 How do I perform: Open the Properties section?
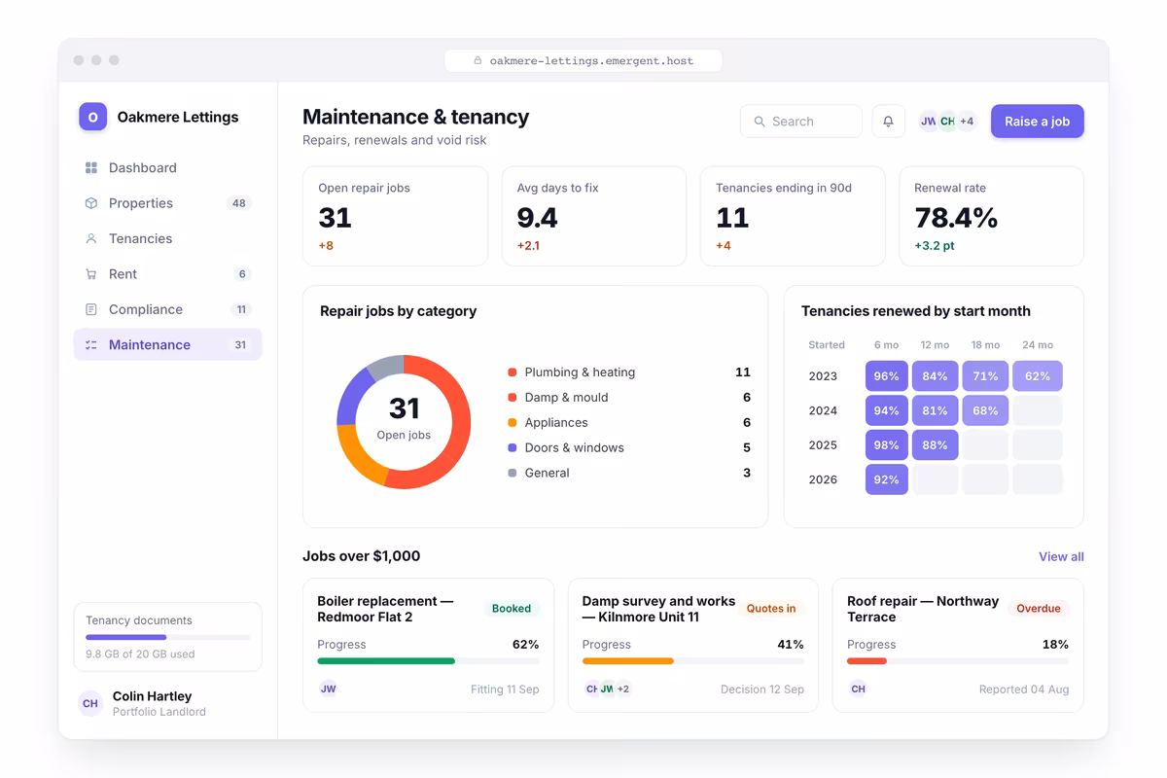[x=167, y=203]
